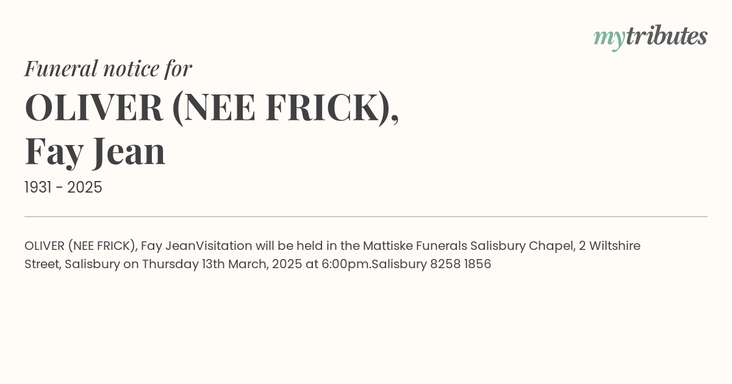Click the "tributes" part of the logo
Image resolution: width=732 pixels, height=384 pixels.
click(x=667, y=37)
